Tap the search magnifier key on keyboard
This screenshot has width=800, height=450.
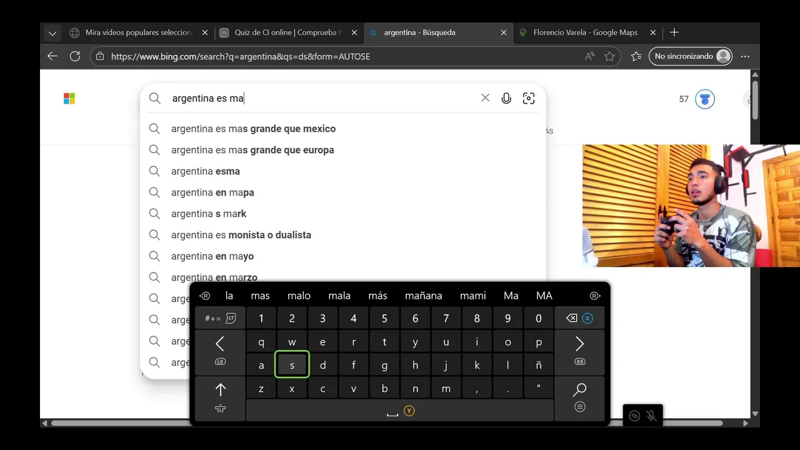click(x=579, y=399)
